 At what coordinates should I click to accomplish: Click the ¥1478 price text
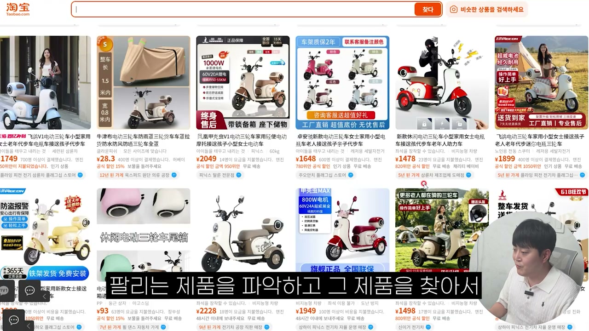point(405,159)
